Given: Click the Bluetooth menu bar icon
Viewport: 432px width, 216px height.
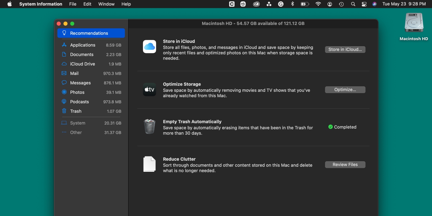Looking at the screenshot, I should pyautogui.click(x=292, y=4).
